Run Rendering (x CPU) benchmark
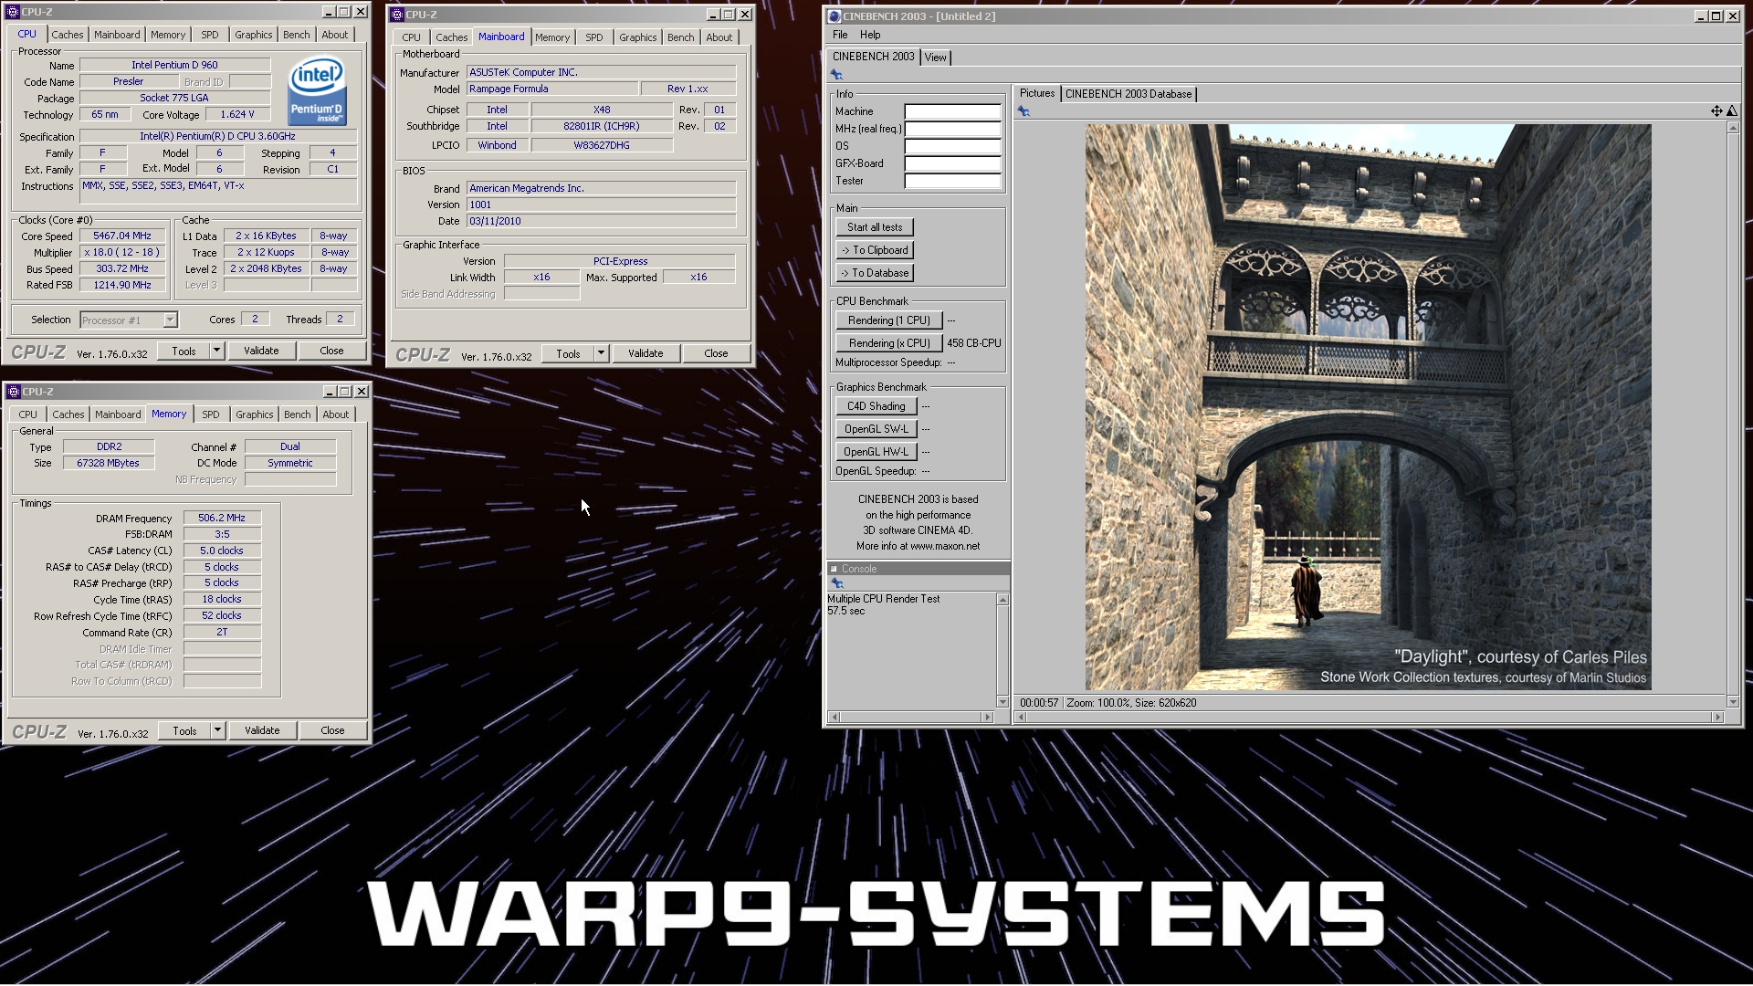 889,343
